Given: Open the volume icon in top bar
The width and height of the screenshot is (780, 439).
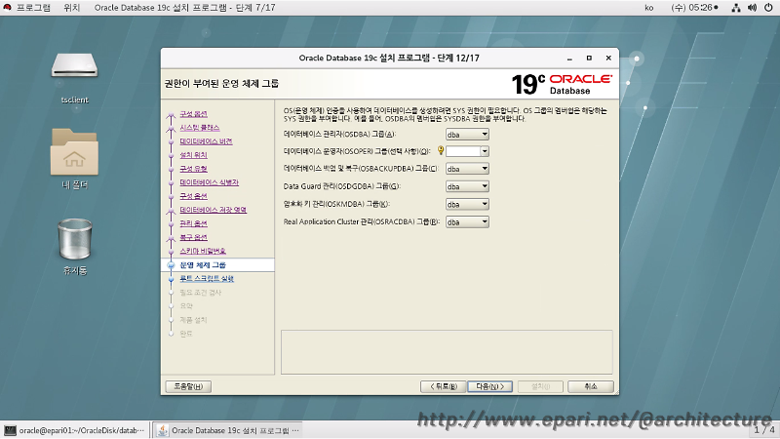Looking at the screenshot, I should [x=752, y=8].
